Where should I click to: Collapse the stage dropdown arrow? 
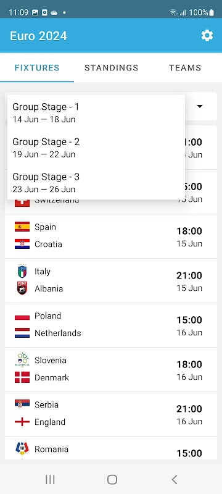point(200,106)
